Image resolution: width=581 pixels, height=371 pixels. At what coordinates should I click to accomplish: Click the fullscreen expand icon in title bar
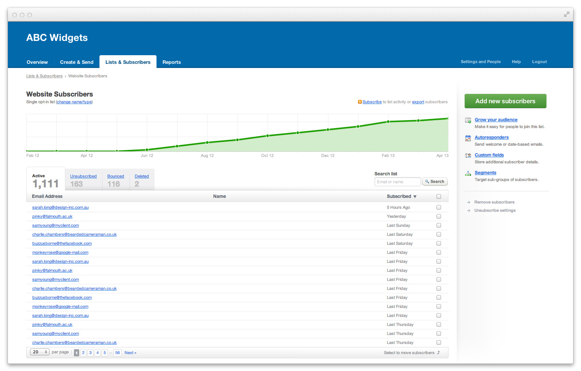tap(566, 15)
